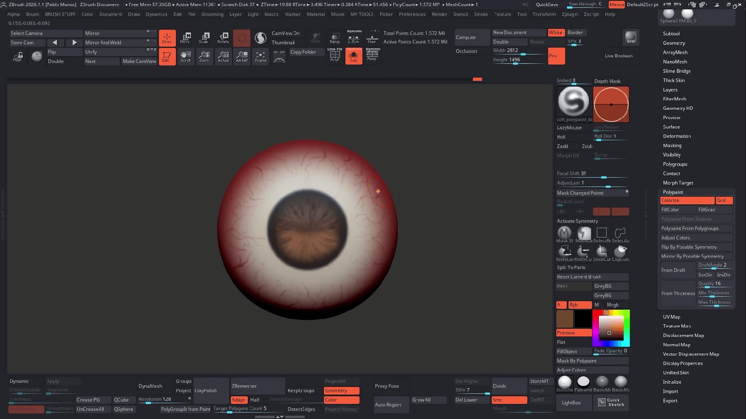746x419 pixels.
Task: Toggle Solo mode button
Action: point(353,56)
